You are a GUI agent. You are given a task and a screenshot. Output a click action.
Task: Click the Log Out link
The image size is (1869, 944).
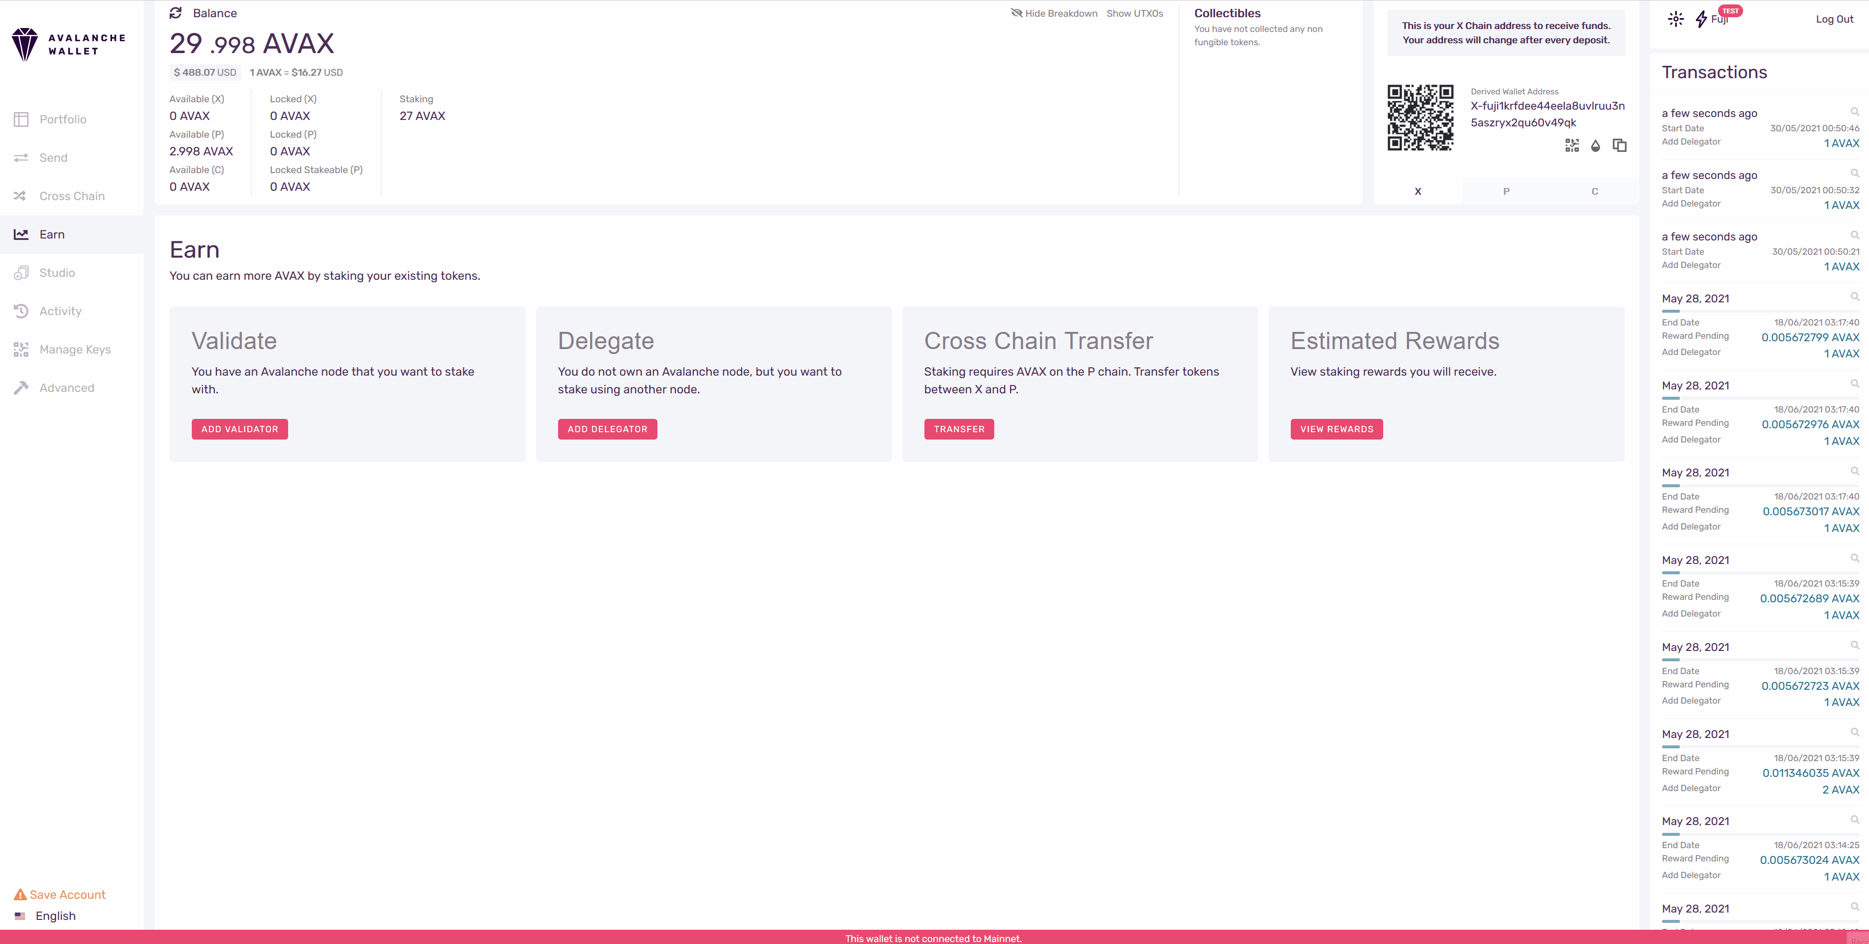[x=1834, y=19]
